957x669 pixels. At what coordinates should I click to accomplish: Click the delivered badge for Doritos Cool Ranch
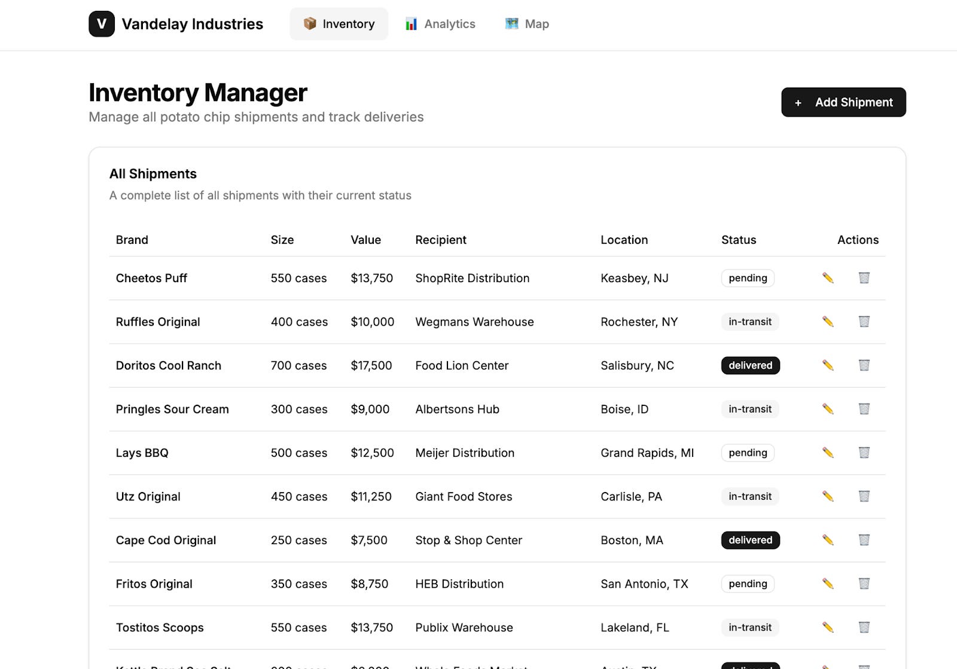tap(751, 365)
